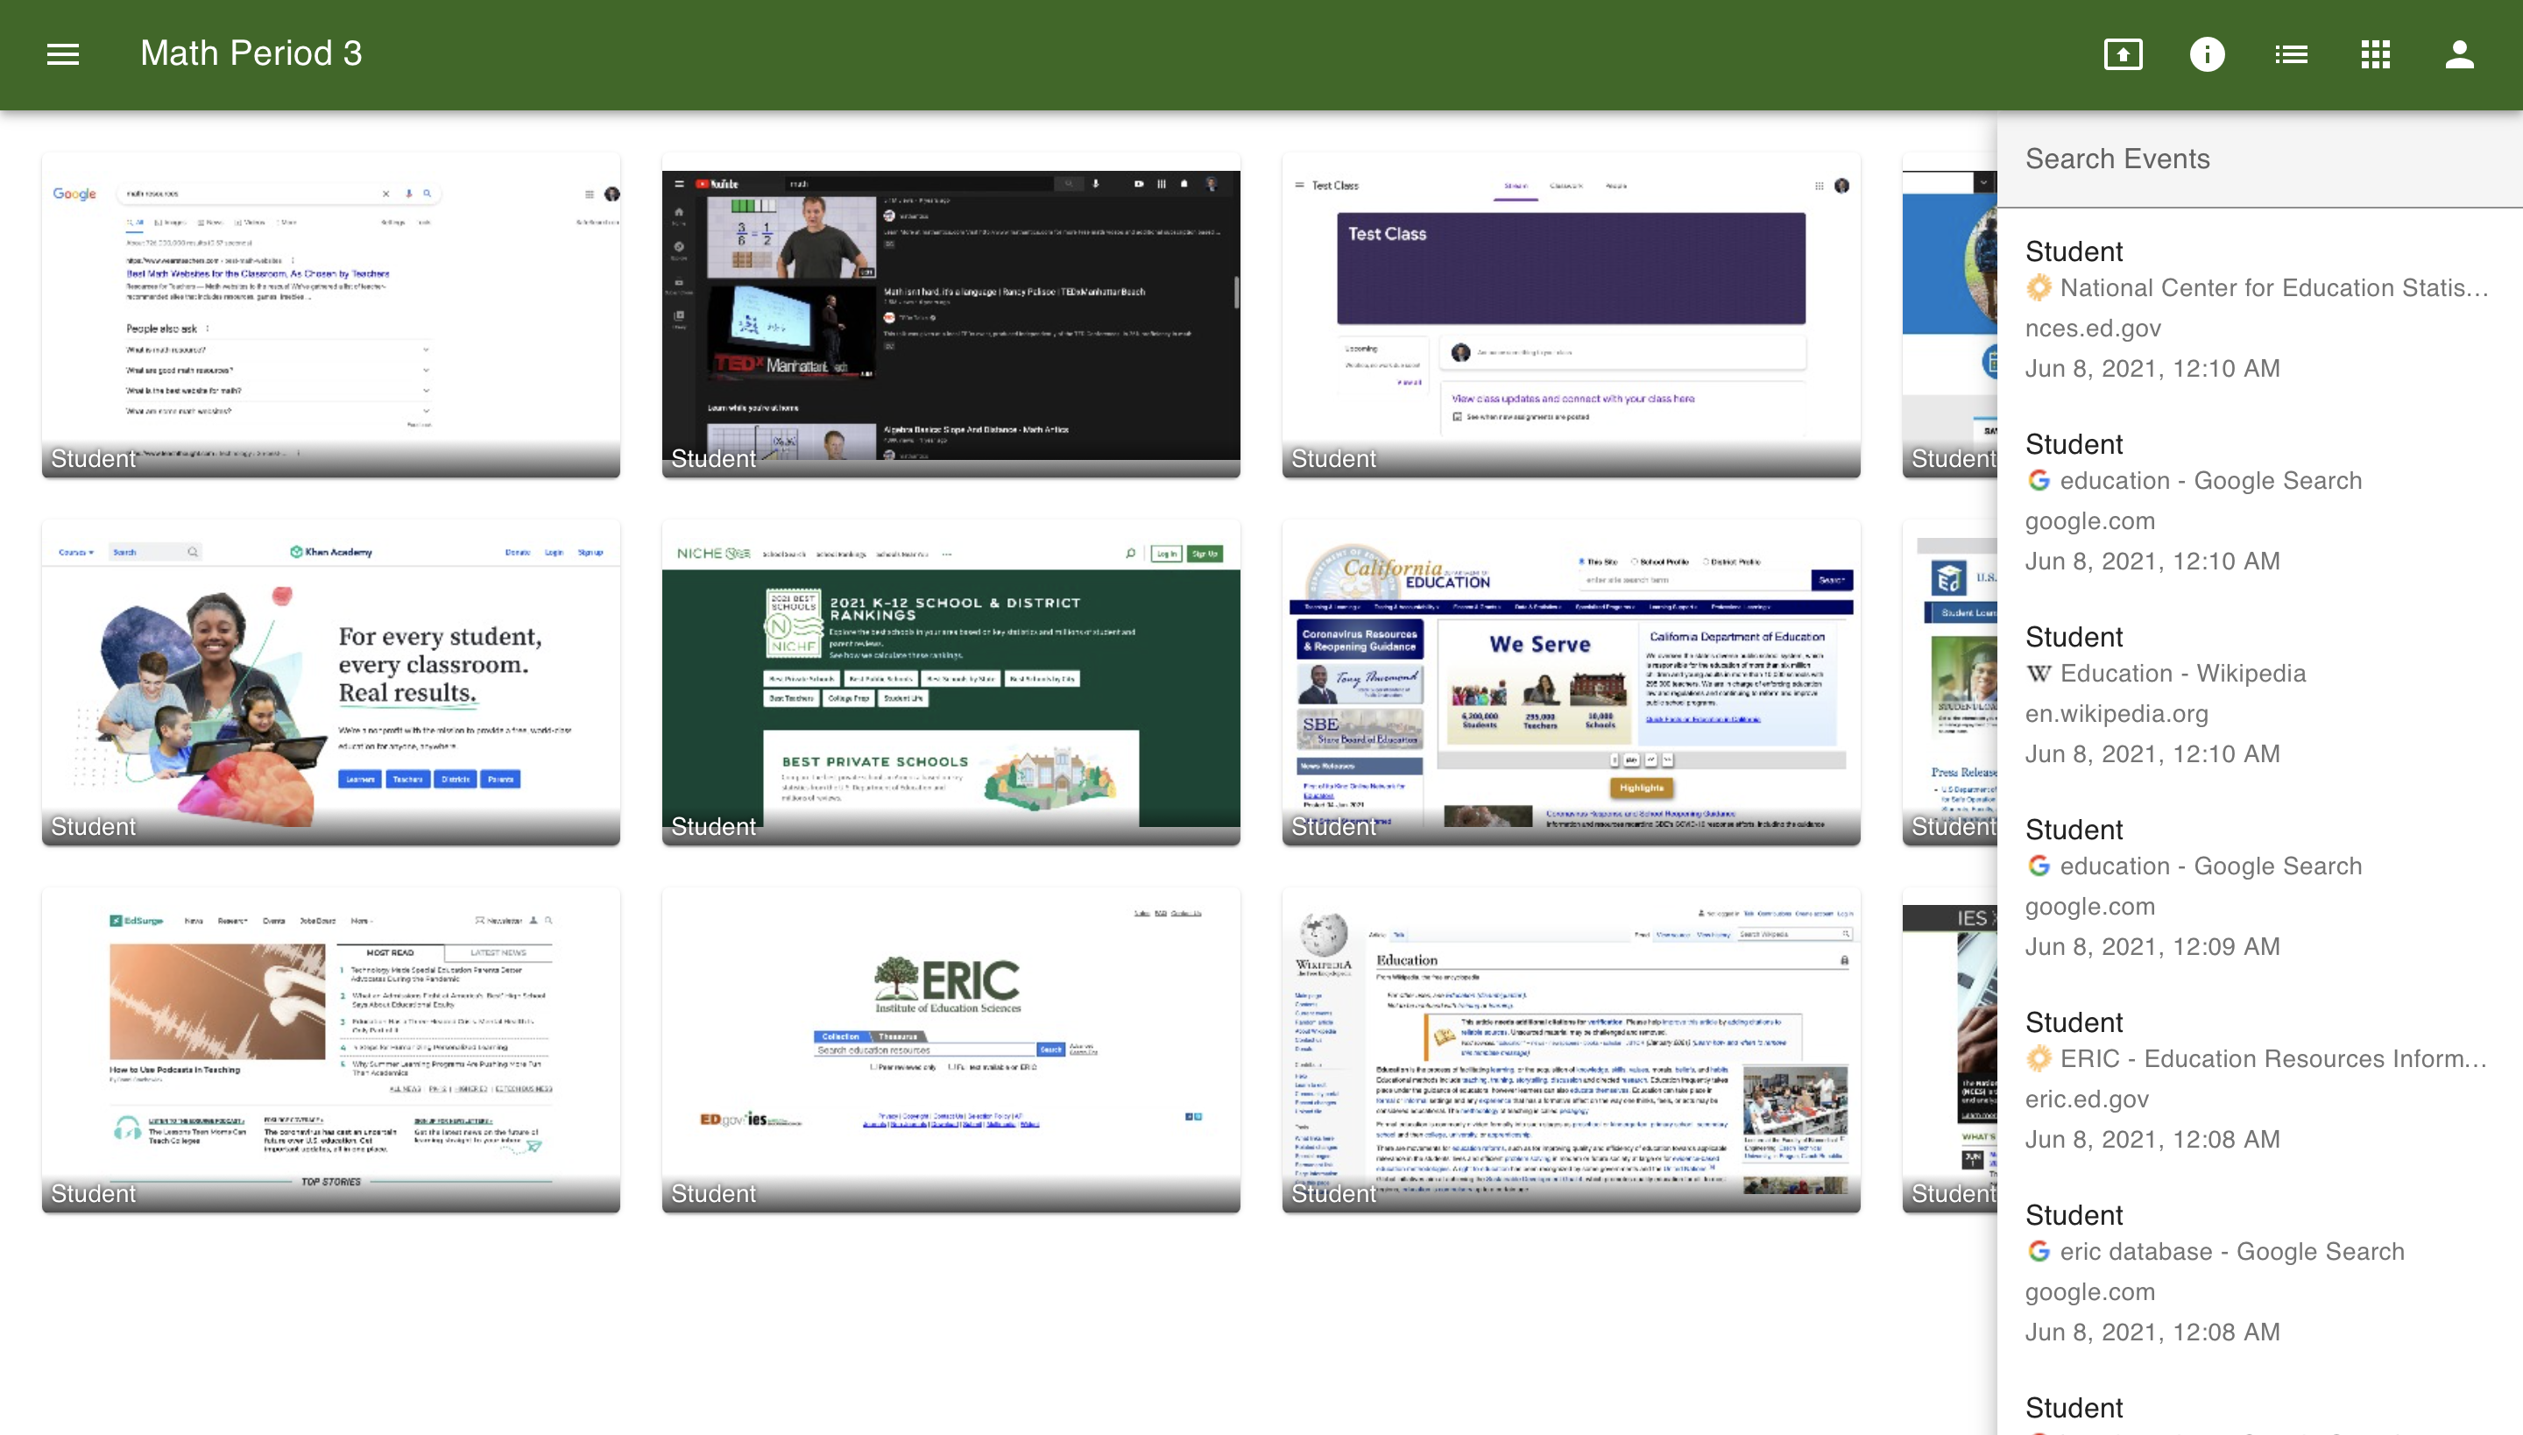Open student EdSurge page thumbnail
This screenshot has width=2523, height=1435.
click(x=331, y=1050)
